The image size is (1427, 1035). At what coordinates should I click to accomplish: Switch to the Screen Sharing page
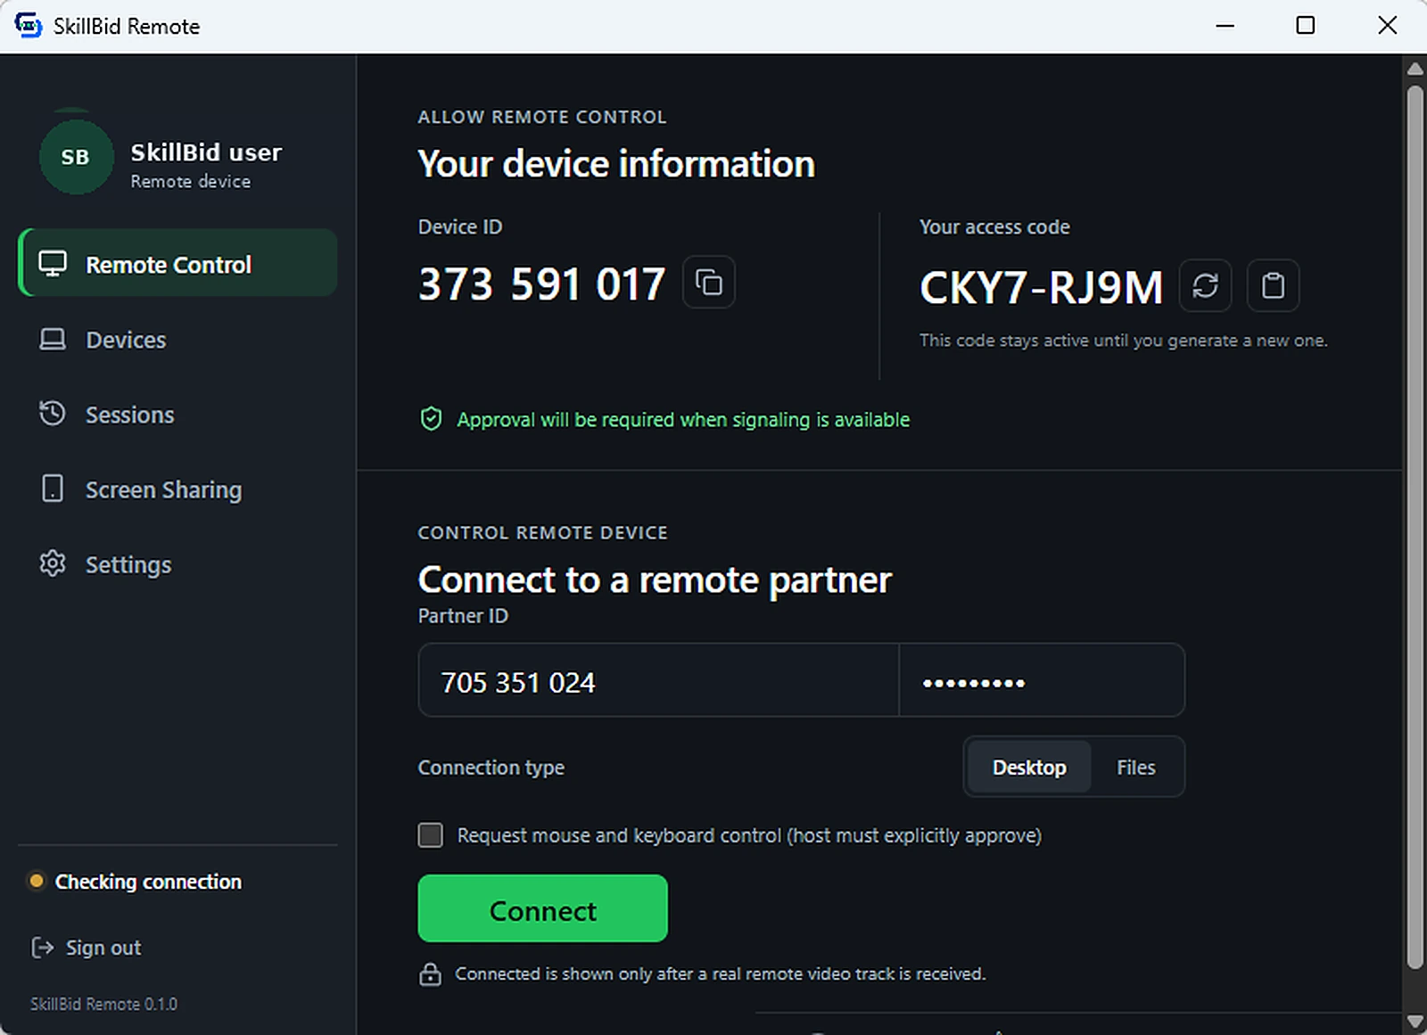point(177,489)
